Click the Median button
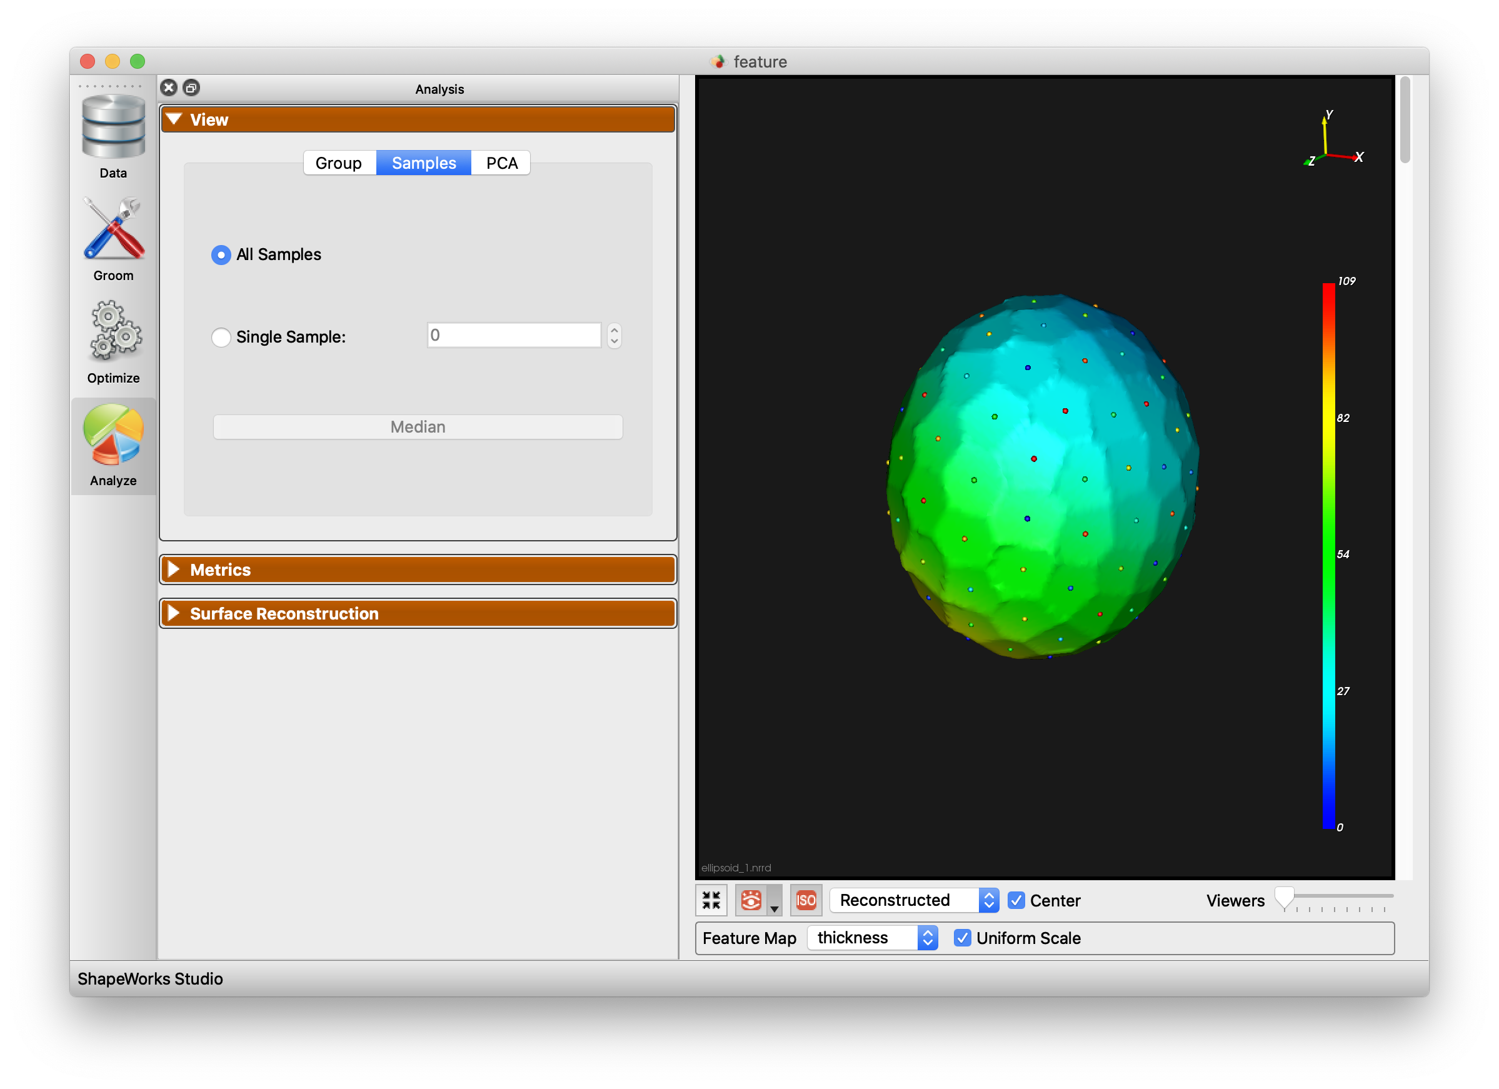Screen dimensions: 1499x1089 pos(417,426)
